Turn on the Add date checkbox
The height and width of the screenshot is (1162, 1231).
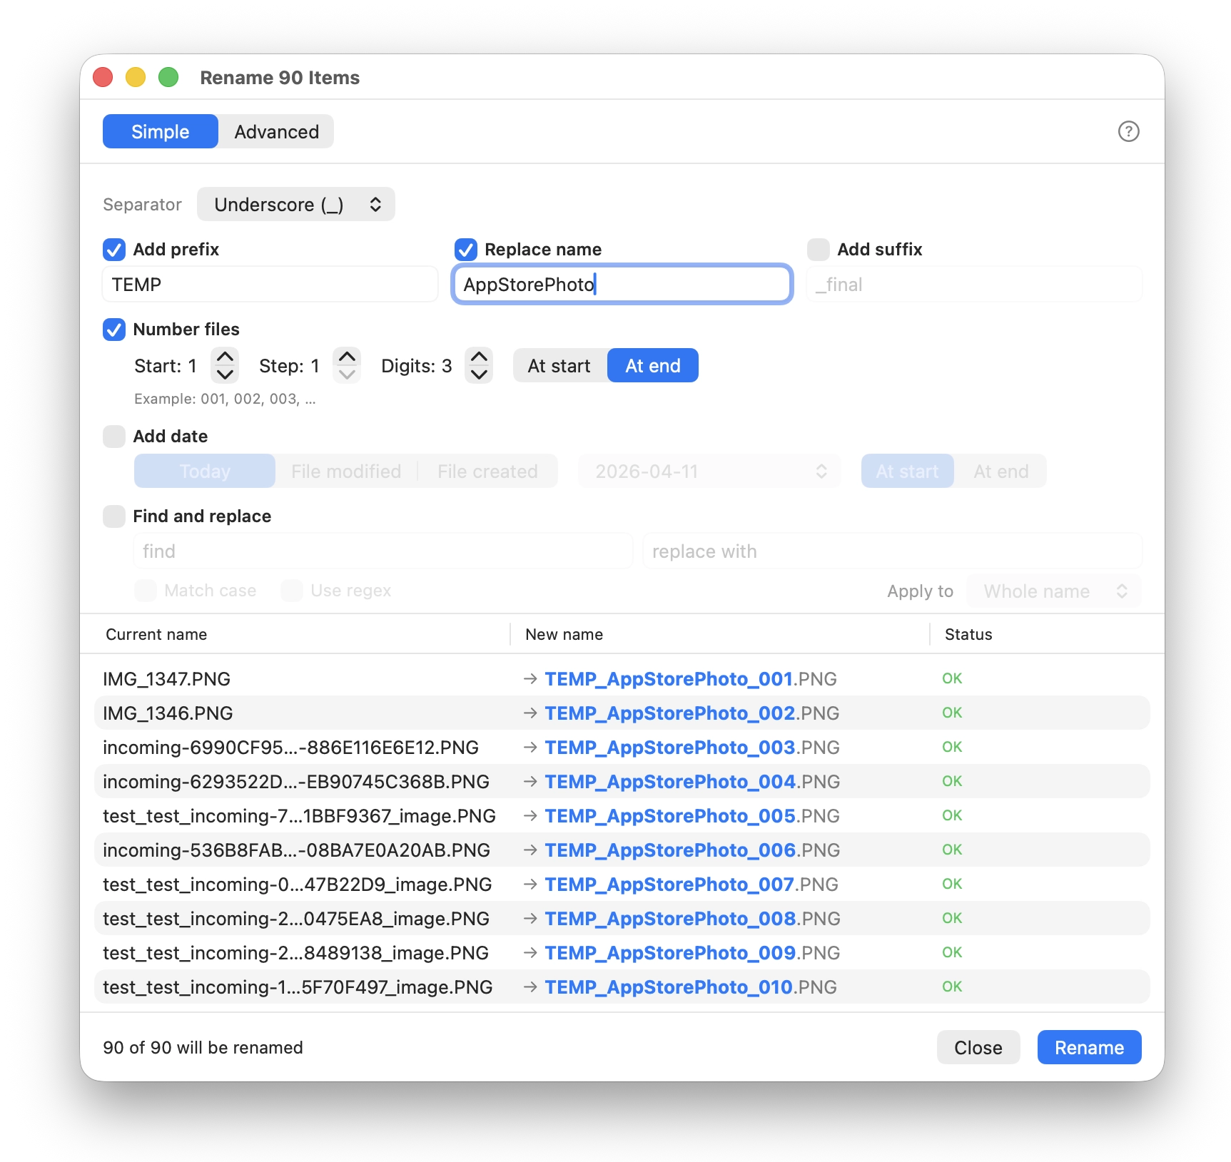(114, 437)
